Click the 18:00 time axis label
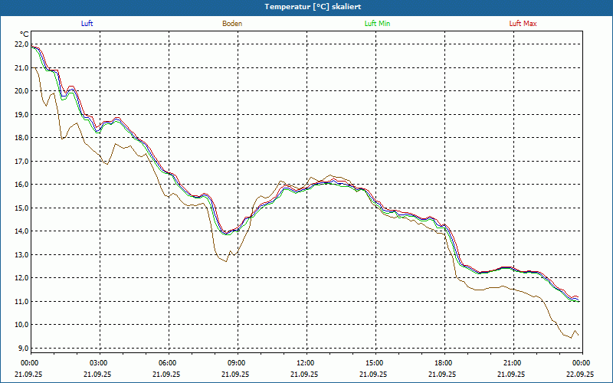Image resolution: width=613 pixels, height=383 pixels. click(x=442, y=363)
